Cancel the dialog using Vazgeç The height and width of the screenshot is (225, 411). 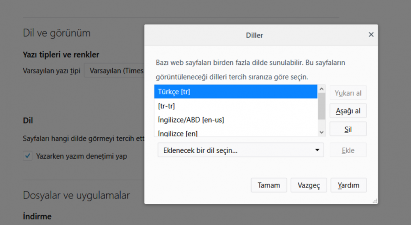coord(309,185)
